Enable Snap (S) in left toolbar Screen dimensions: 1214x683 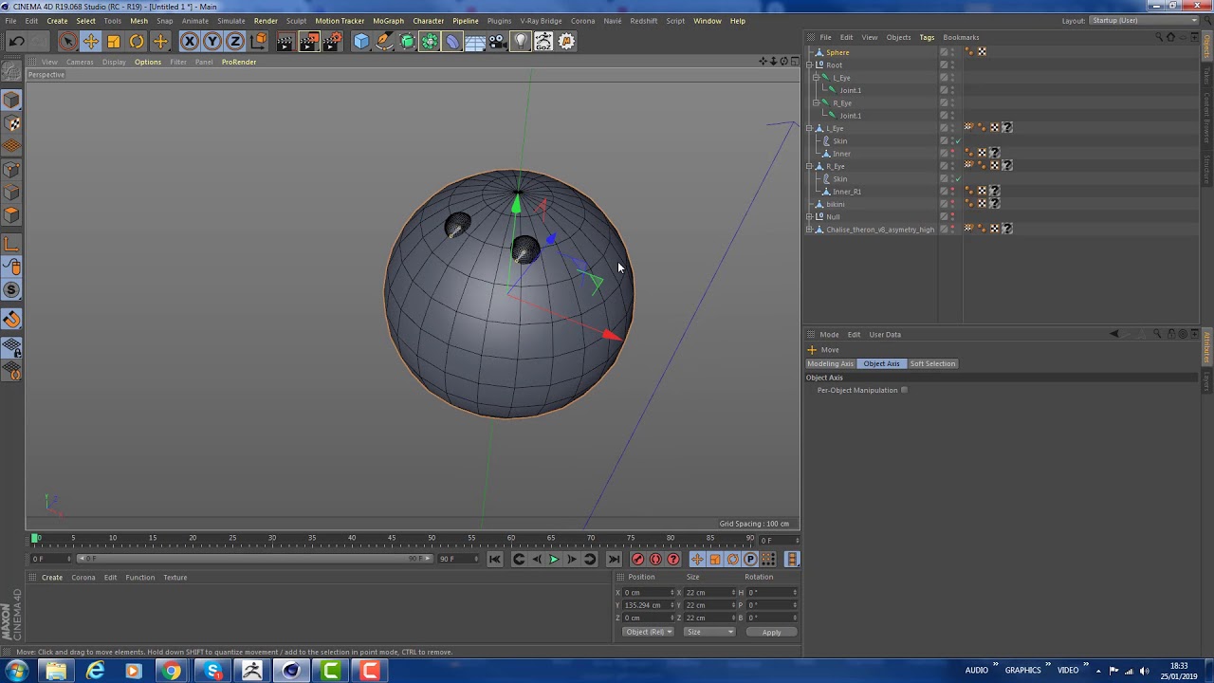pyautogui.click(x=11, y=290)
